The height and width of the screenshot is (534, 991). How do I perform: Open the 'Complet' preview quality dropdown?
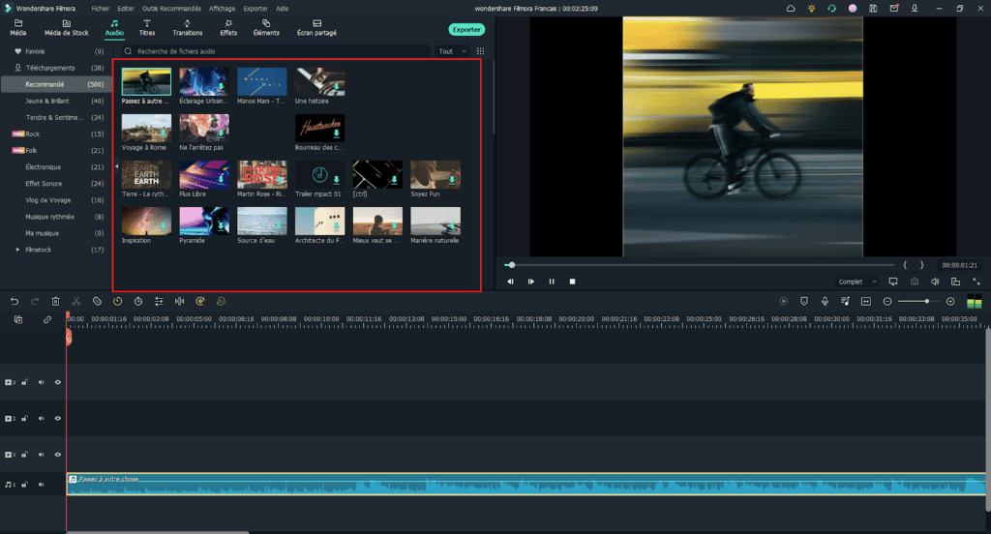pos(856,282)
